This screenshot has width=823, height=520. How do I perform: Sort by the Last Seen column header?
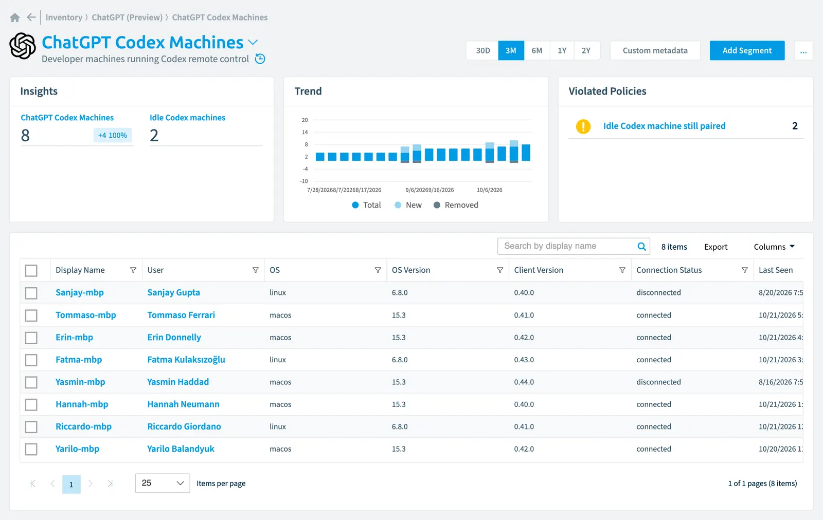click(x=776, y=270)
